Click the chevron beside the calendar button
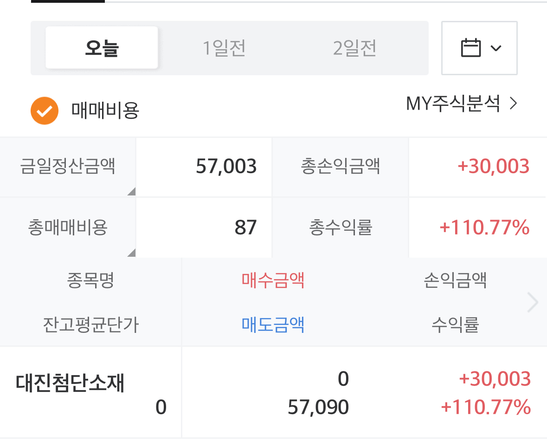Screen dimensions: 547x442 coord(497,48)
